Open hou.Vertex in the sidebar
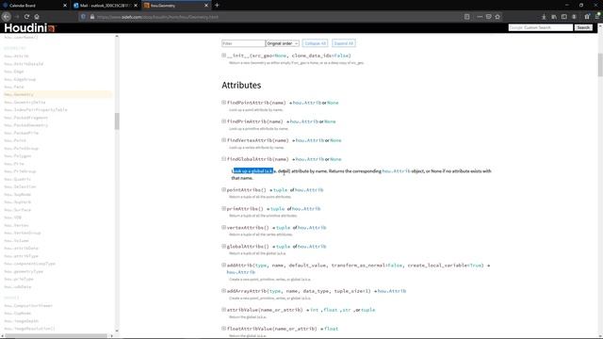The height and width of the screenshot is (339, 603). point(16,225)
